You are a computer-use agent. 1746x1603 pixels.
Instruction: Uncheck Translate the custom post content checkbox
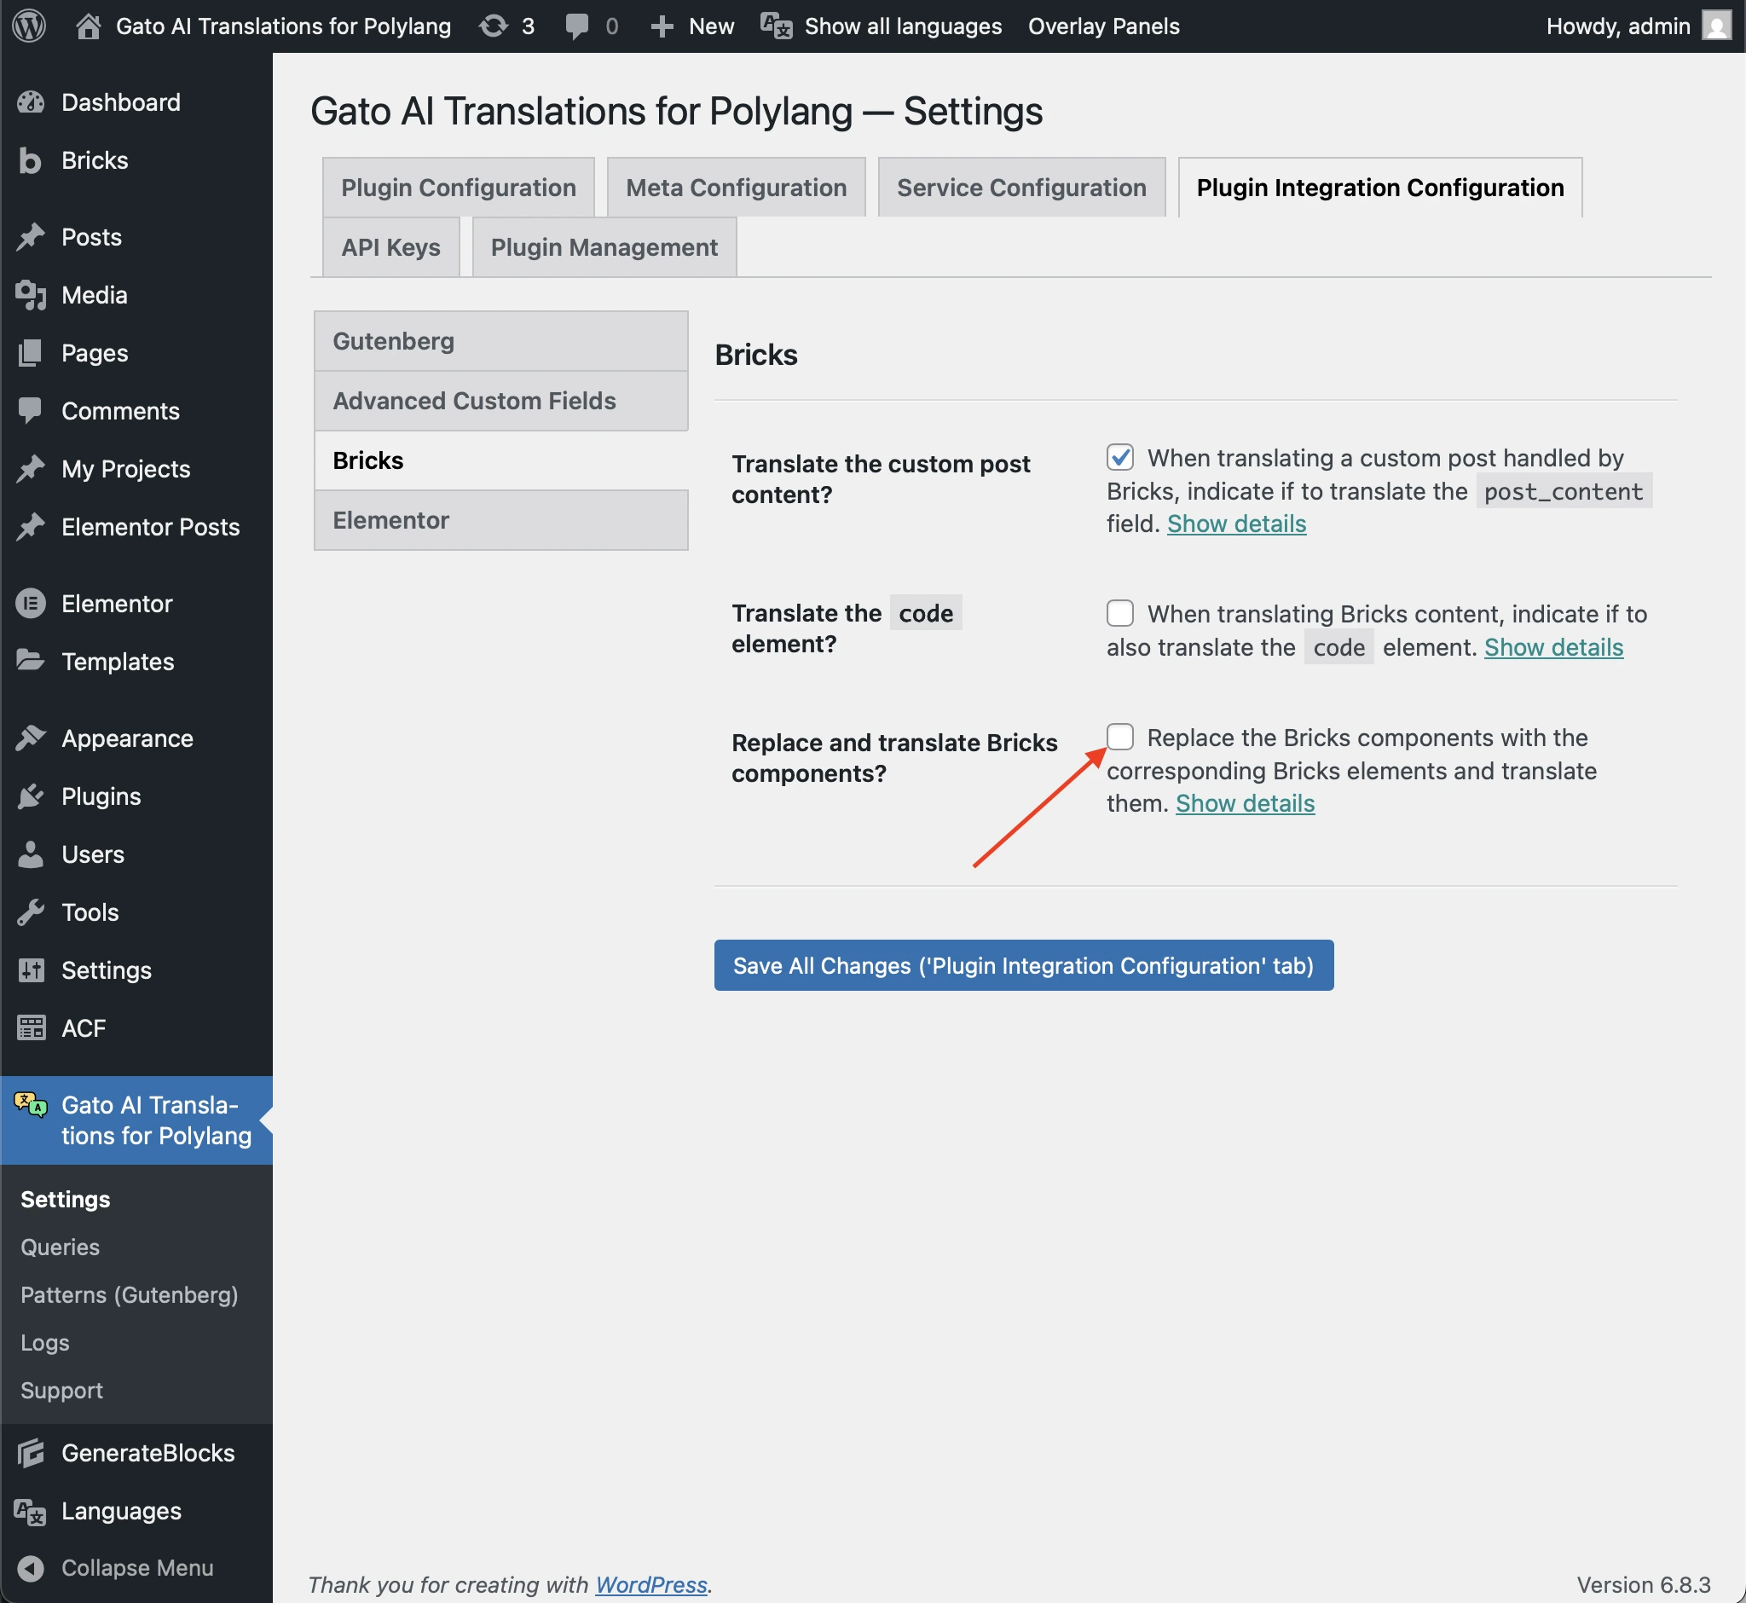[x=1119, y=457]
